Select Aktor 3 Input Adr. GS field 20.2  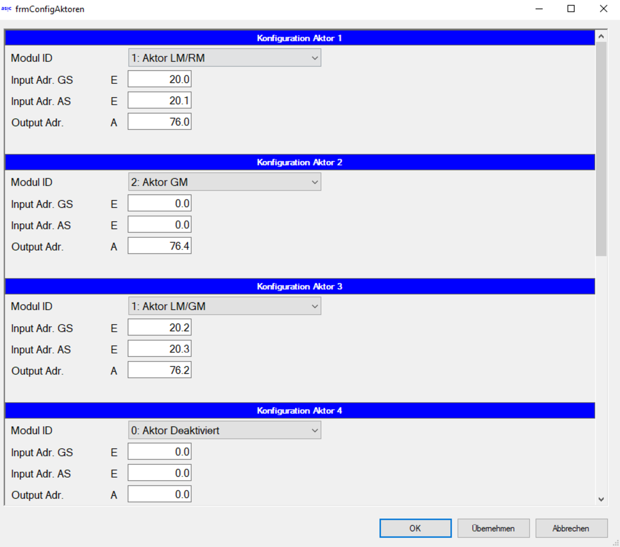pos(160,328)
